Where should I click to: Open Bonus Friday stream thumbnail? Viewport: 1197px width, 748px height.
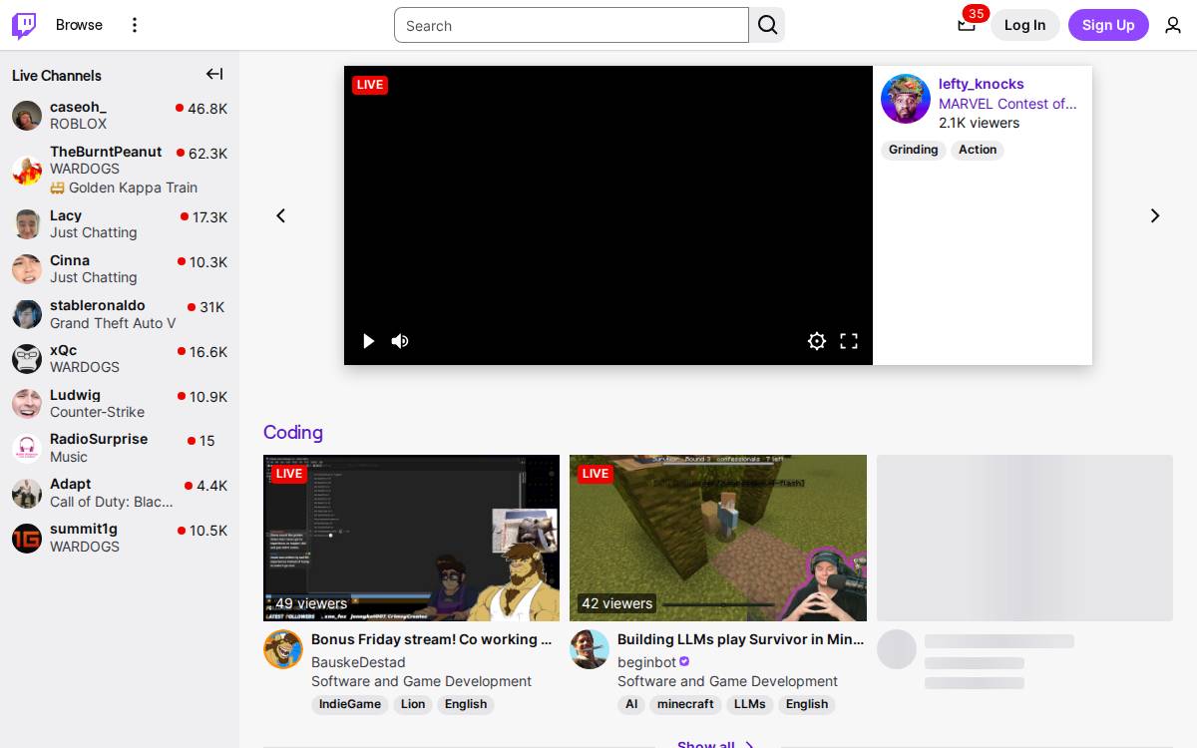pos(411,538)
